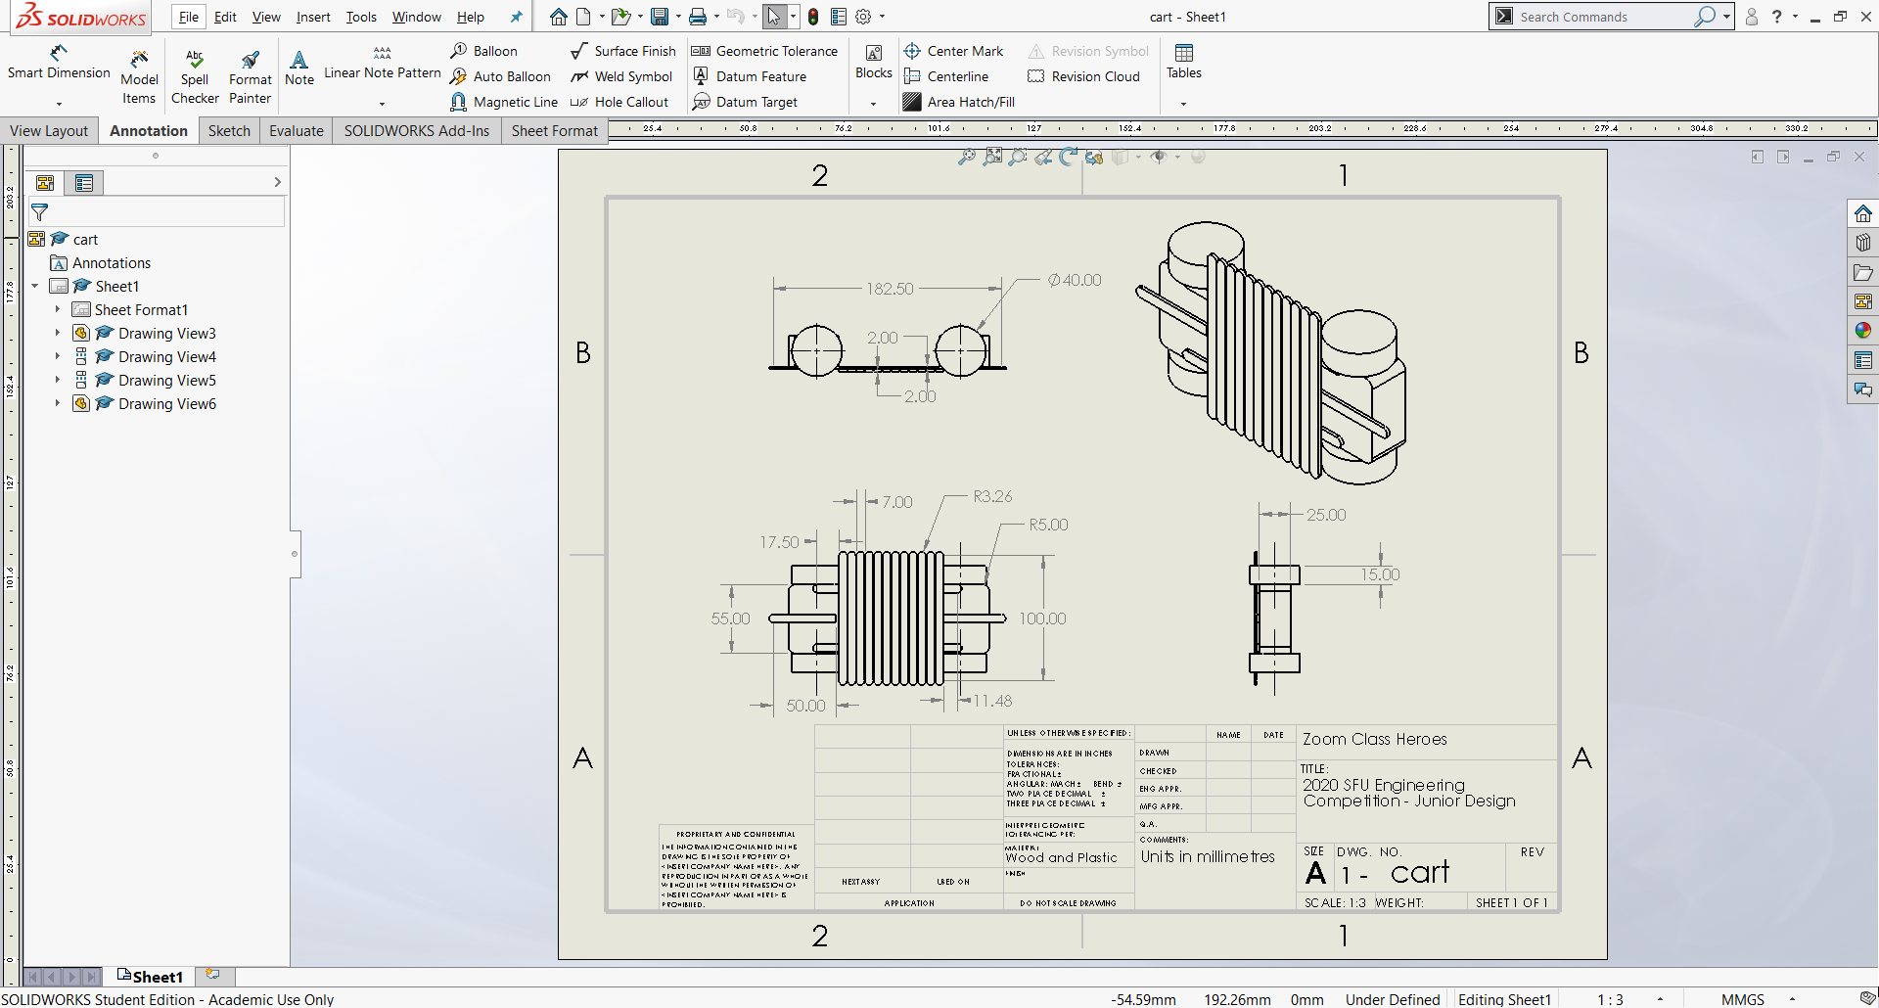Open the Insert menu
Screen dimensions: 1879x1008
click(x=313, y=17)
